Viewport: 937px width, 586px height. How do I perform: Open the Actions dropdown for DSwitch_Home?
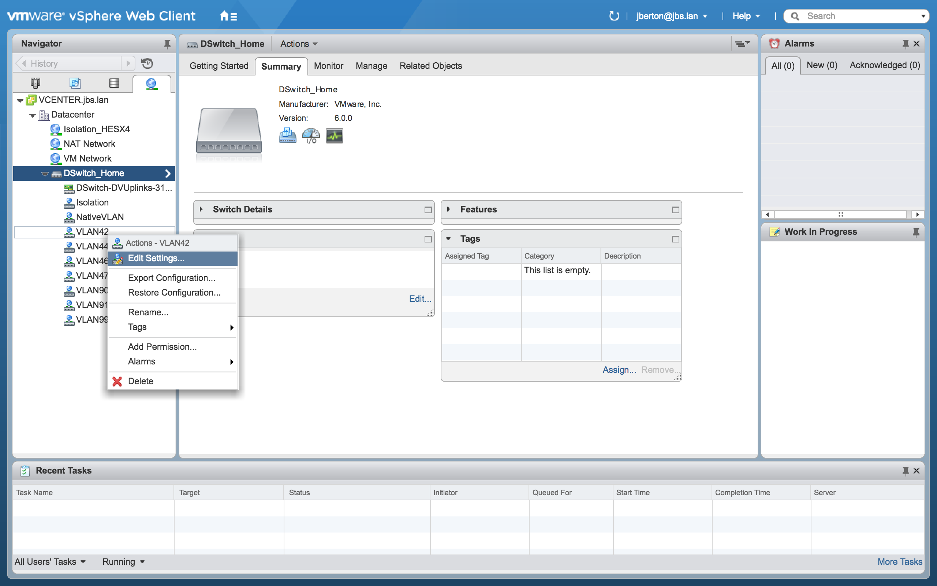(299, 44)
